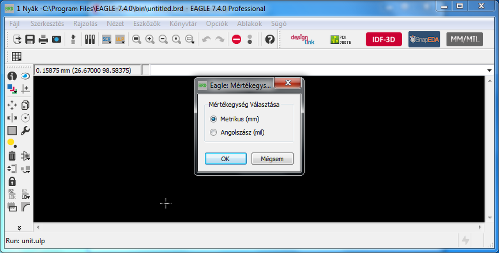The image size is (499, 253).
Task: Click the designlink toolbar button
Action: 303,39
